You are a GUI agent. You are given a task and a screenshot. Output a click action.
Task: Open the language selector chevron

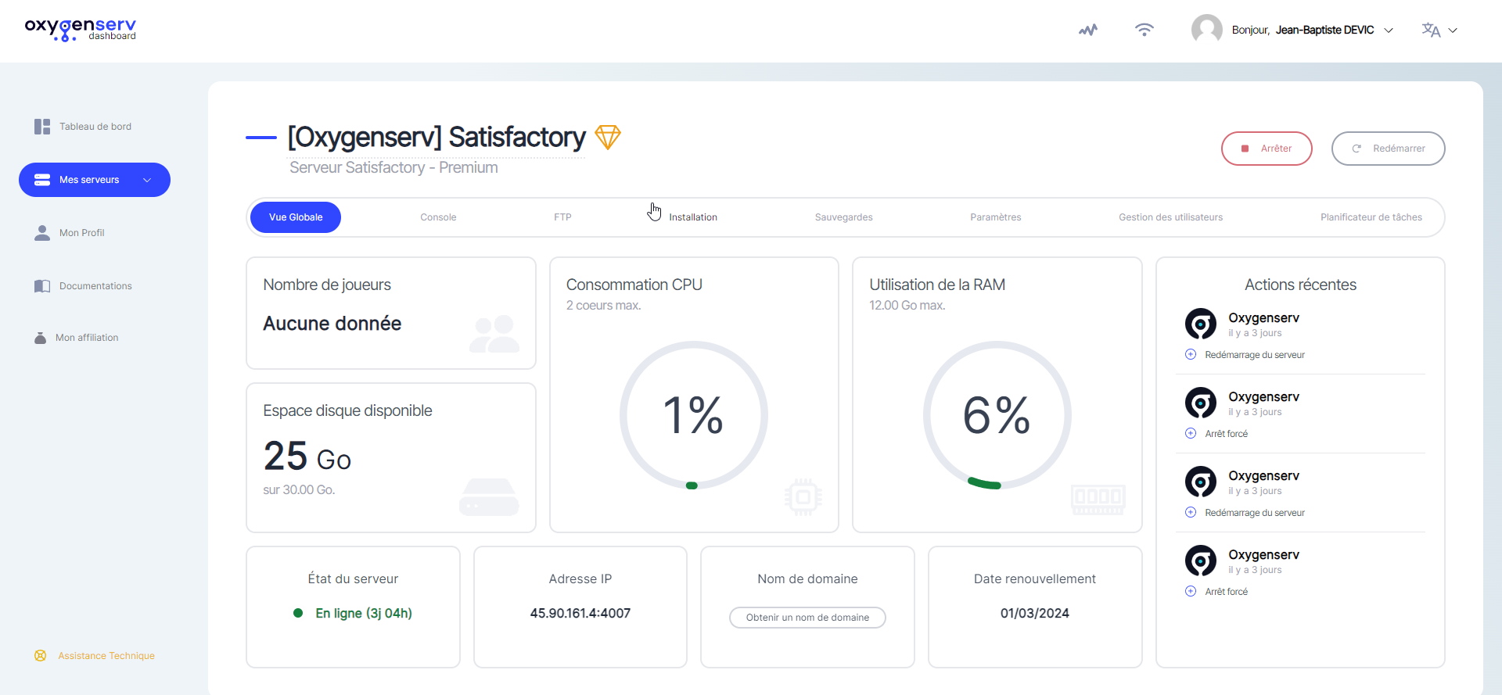tap(1453, 30)
